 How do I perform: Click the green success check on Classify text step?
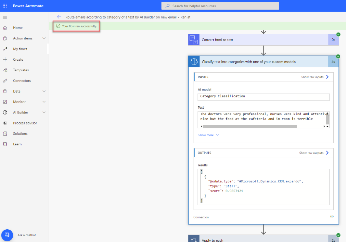(x=338, y=56)
